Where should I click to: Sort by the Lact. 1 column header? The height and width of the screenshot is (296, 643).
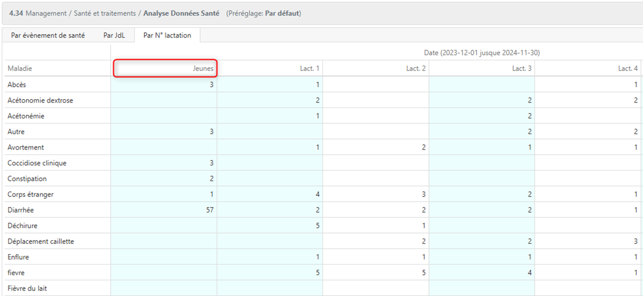point(309,69)
